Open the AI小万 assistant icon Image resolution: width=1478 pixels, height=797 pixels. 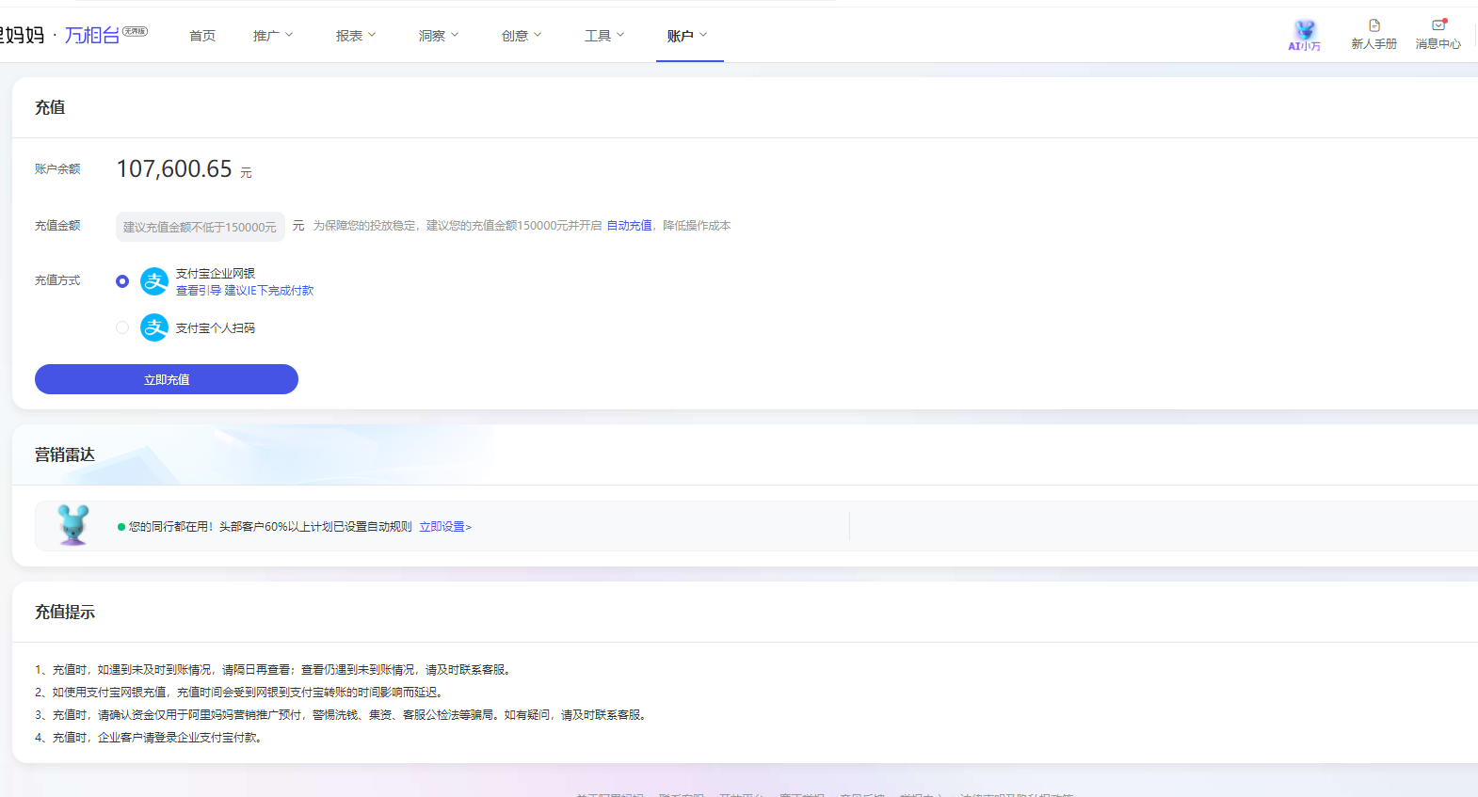1304,30
